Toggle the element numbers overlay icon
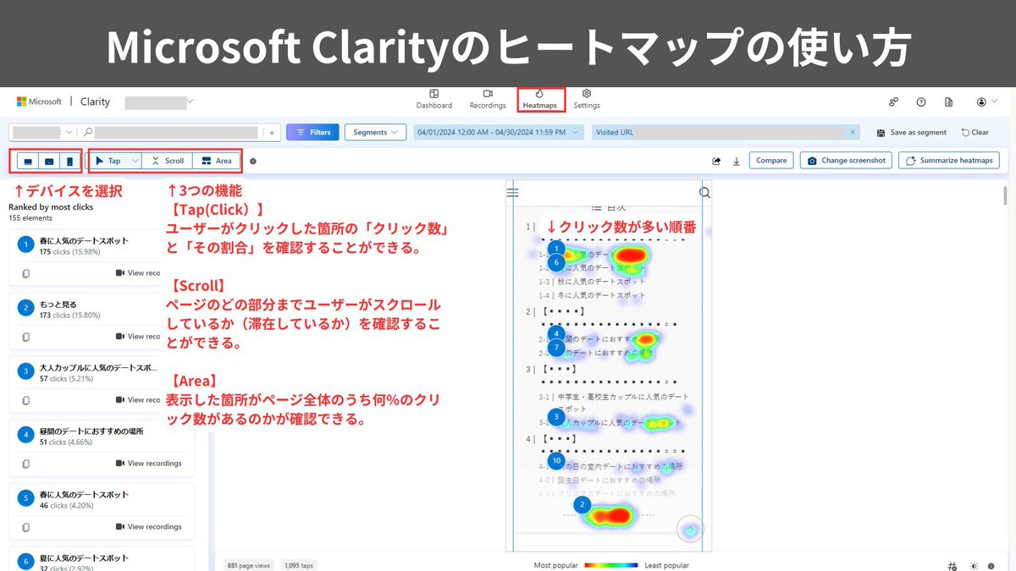Viewport: 1016px width, 571px height. [x=952, y=565]
